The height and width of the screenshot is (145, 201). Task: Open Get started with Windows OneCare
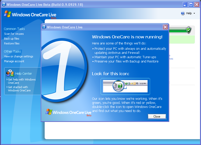[x=19, y=89]
